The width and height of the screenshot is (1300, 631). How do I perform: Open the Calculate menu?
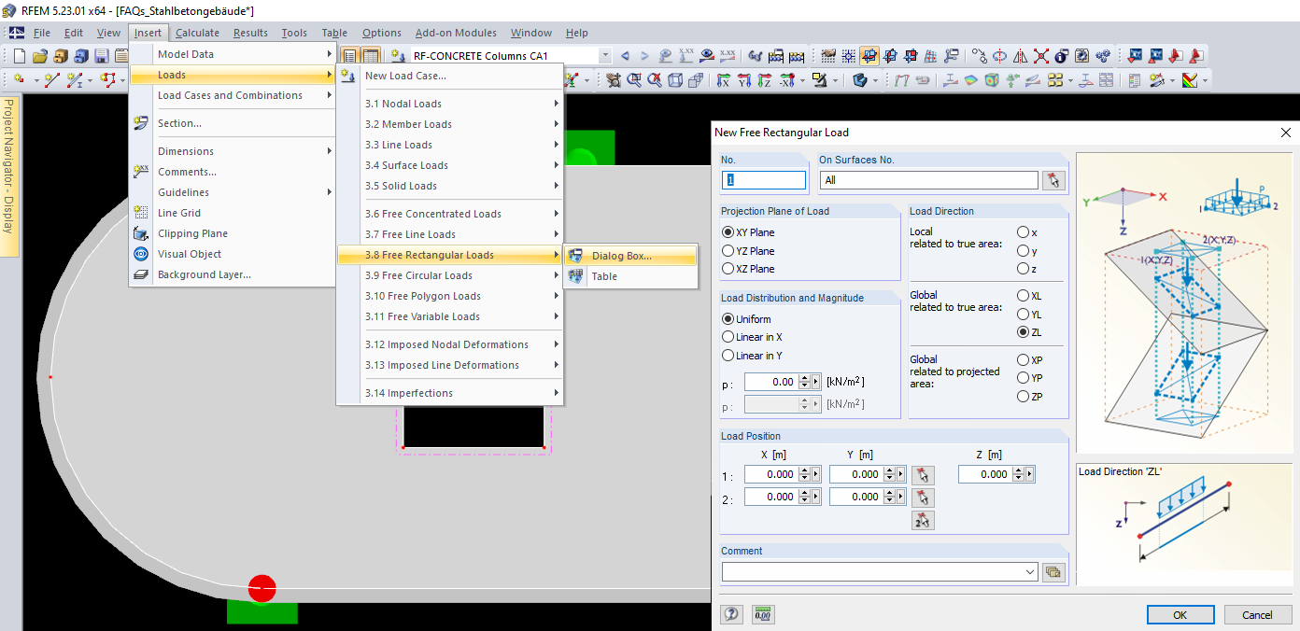(x=197, y=33)
